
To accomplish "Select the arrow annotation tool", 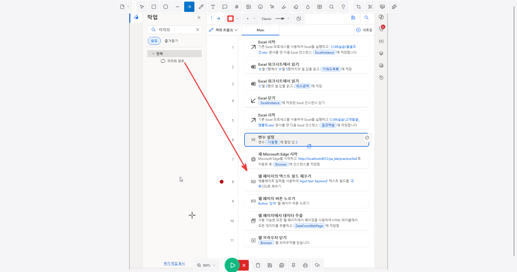I will 189,7.
